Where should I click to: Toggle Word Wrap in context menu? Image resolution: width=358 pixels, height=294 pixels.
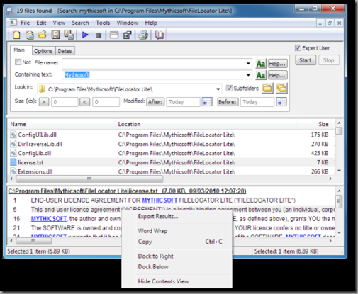tap(152, 231)
